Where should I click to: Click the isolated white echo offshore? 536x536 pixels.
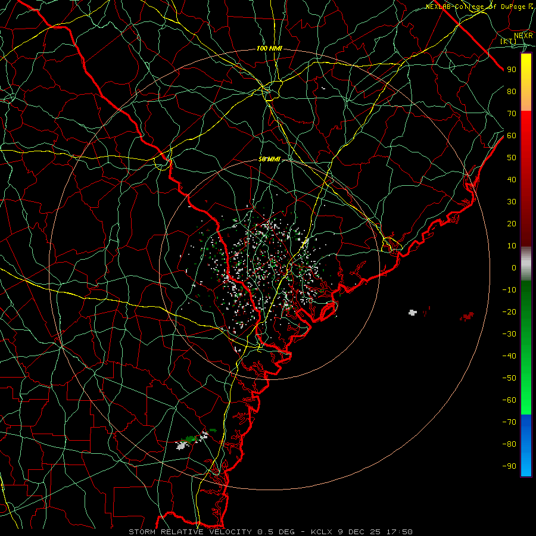(413, 313)
